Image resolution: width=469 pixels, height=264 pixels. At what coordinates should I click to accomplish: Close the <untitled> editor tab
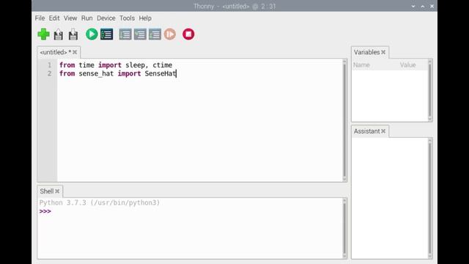click(x=75, y=52)
